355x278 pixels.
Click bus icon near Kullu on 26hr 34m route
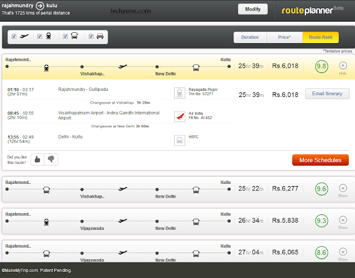pos(196,222)
